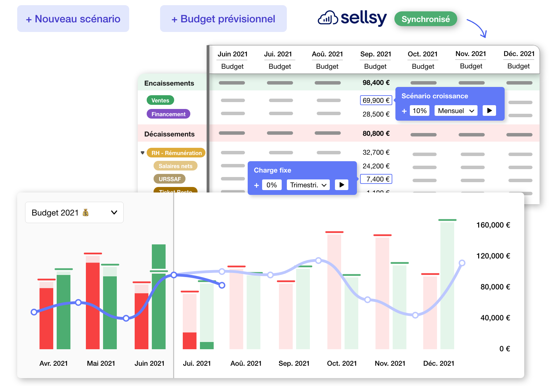Open the Mensuel frequency dropdown
The height and width of the screenshot is (386, 550).
click(456, 110)
